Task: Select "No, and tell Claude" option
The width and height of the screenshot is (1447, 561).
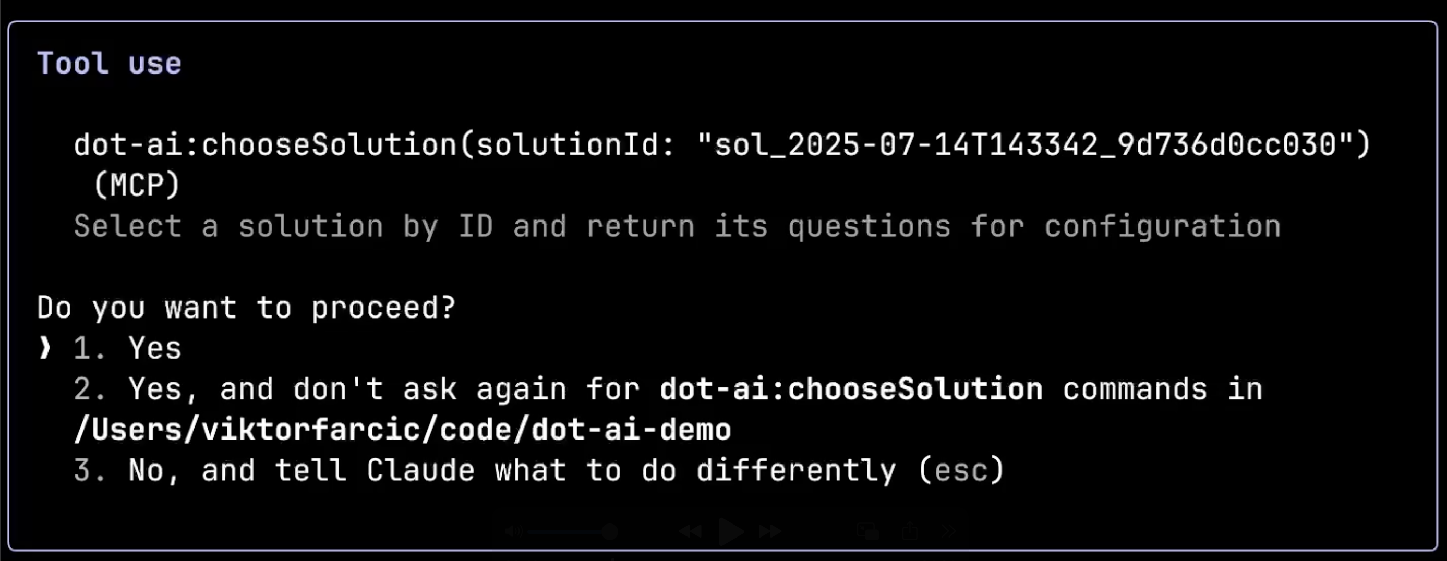Action: [x=538, y=470]
